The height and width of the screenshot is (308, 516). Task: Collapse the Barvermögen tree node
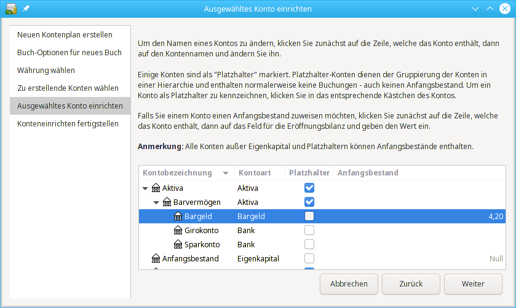coord(156,202)
